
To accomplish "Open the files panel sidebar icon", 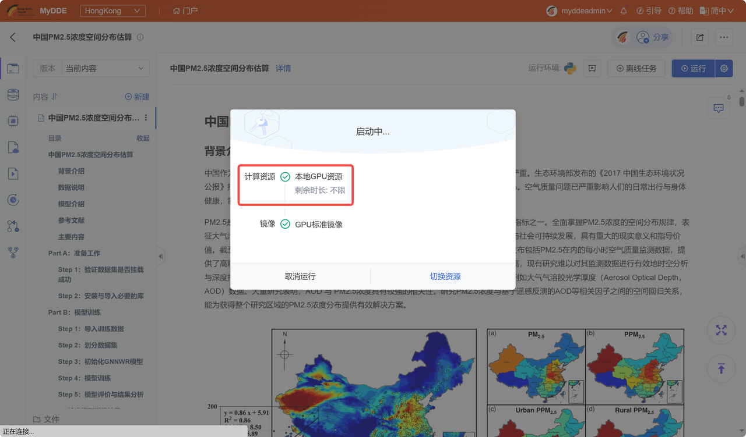I will (x=13, y=69).
